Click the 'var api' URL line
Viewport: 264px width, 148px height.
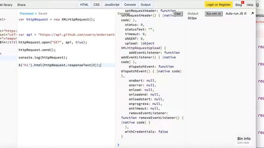67,35
